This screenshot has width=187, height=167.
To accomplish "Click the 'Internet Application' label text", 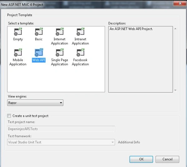I will click(60, 41).
